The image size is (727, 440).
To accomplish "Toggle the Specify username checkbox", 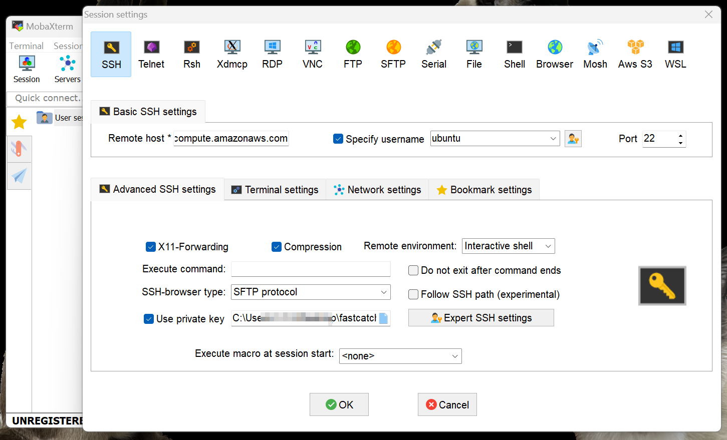I will point(338,139).
